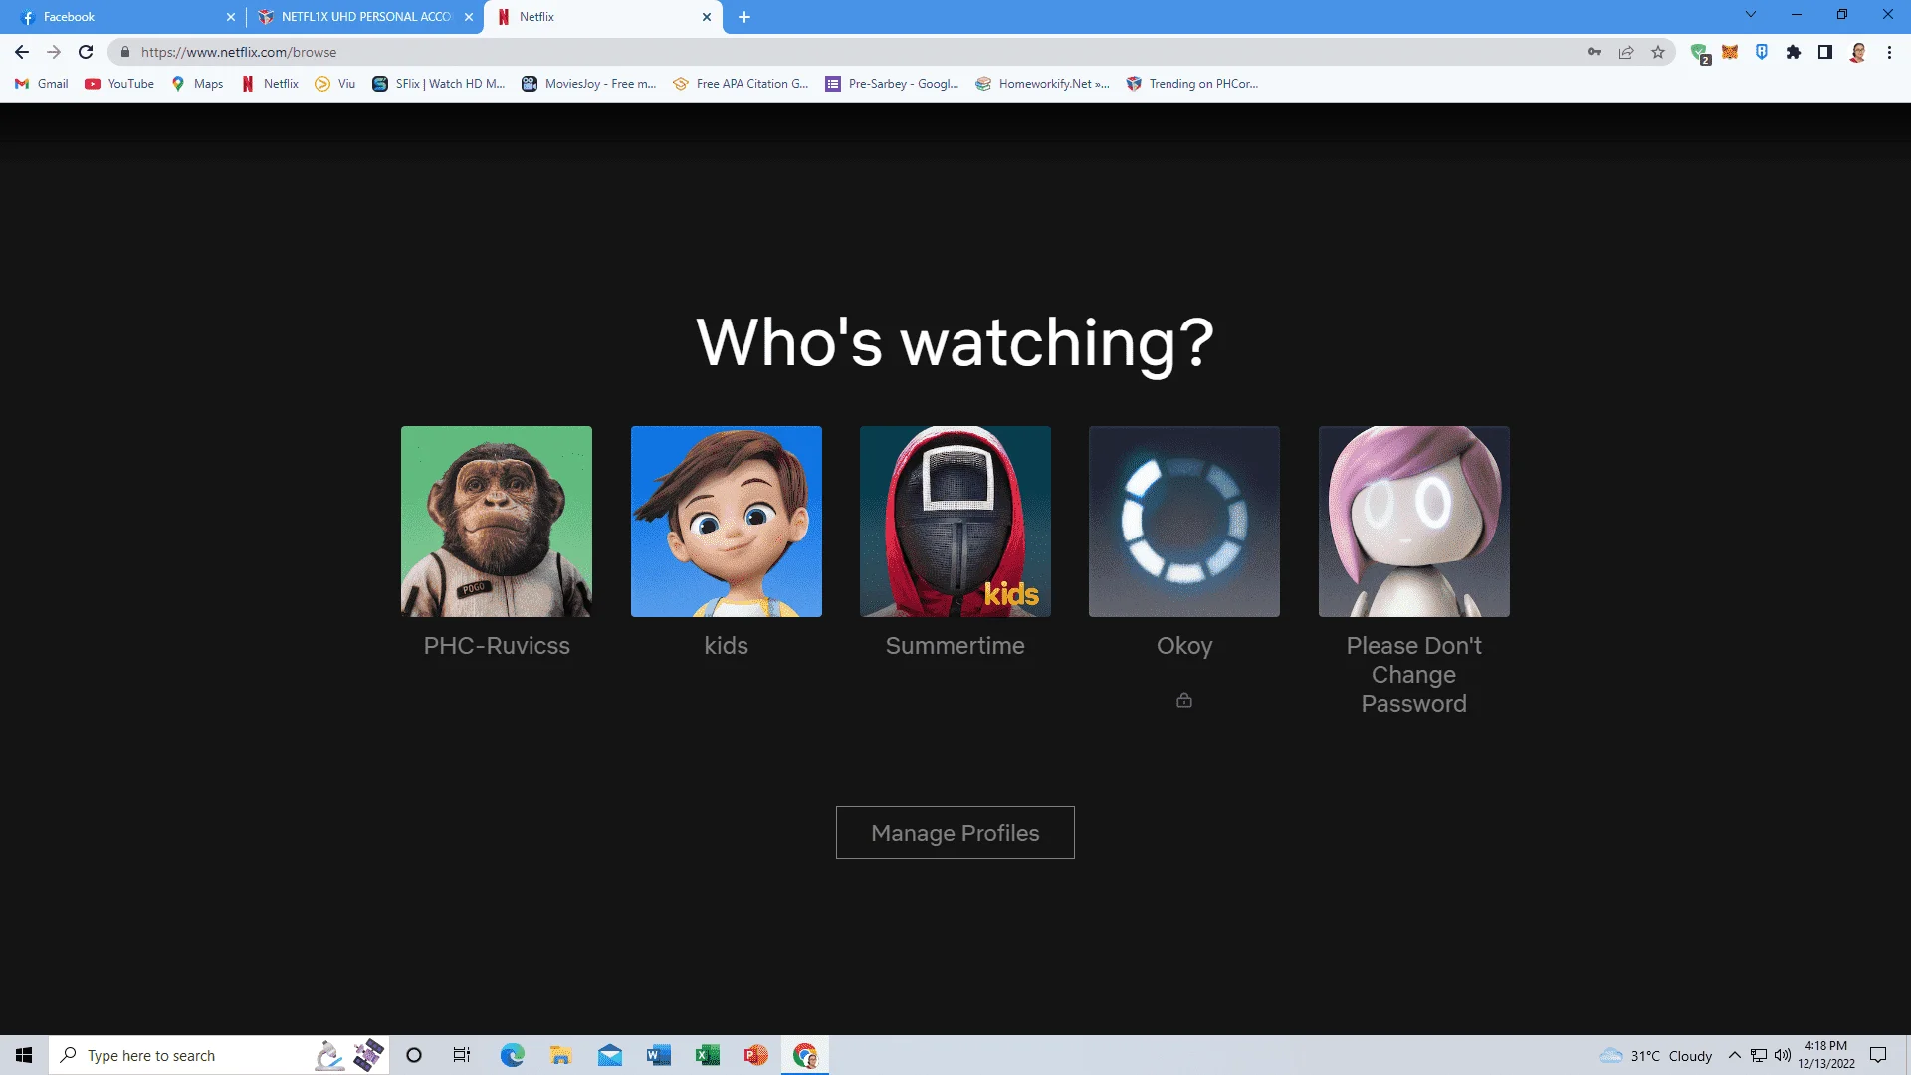1911x1075 pixels.
Task: Click the address bar URL
Action: click(x=239, y=52)
